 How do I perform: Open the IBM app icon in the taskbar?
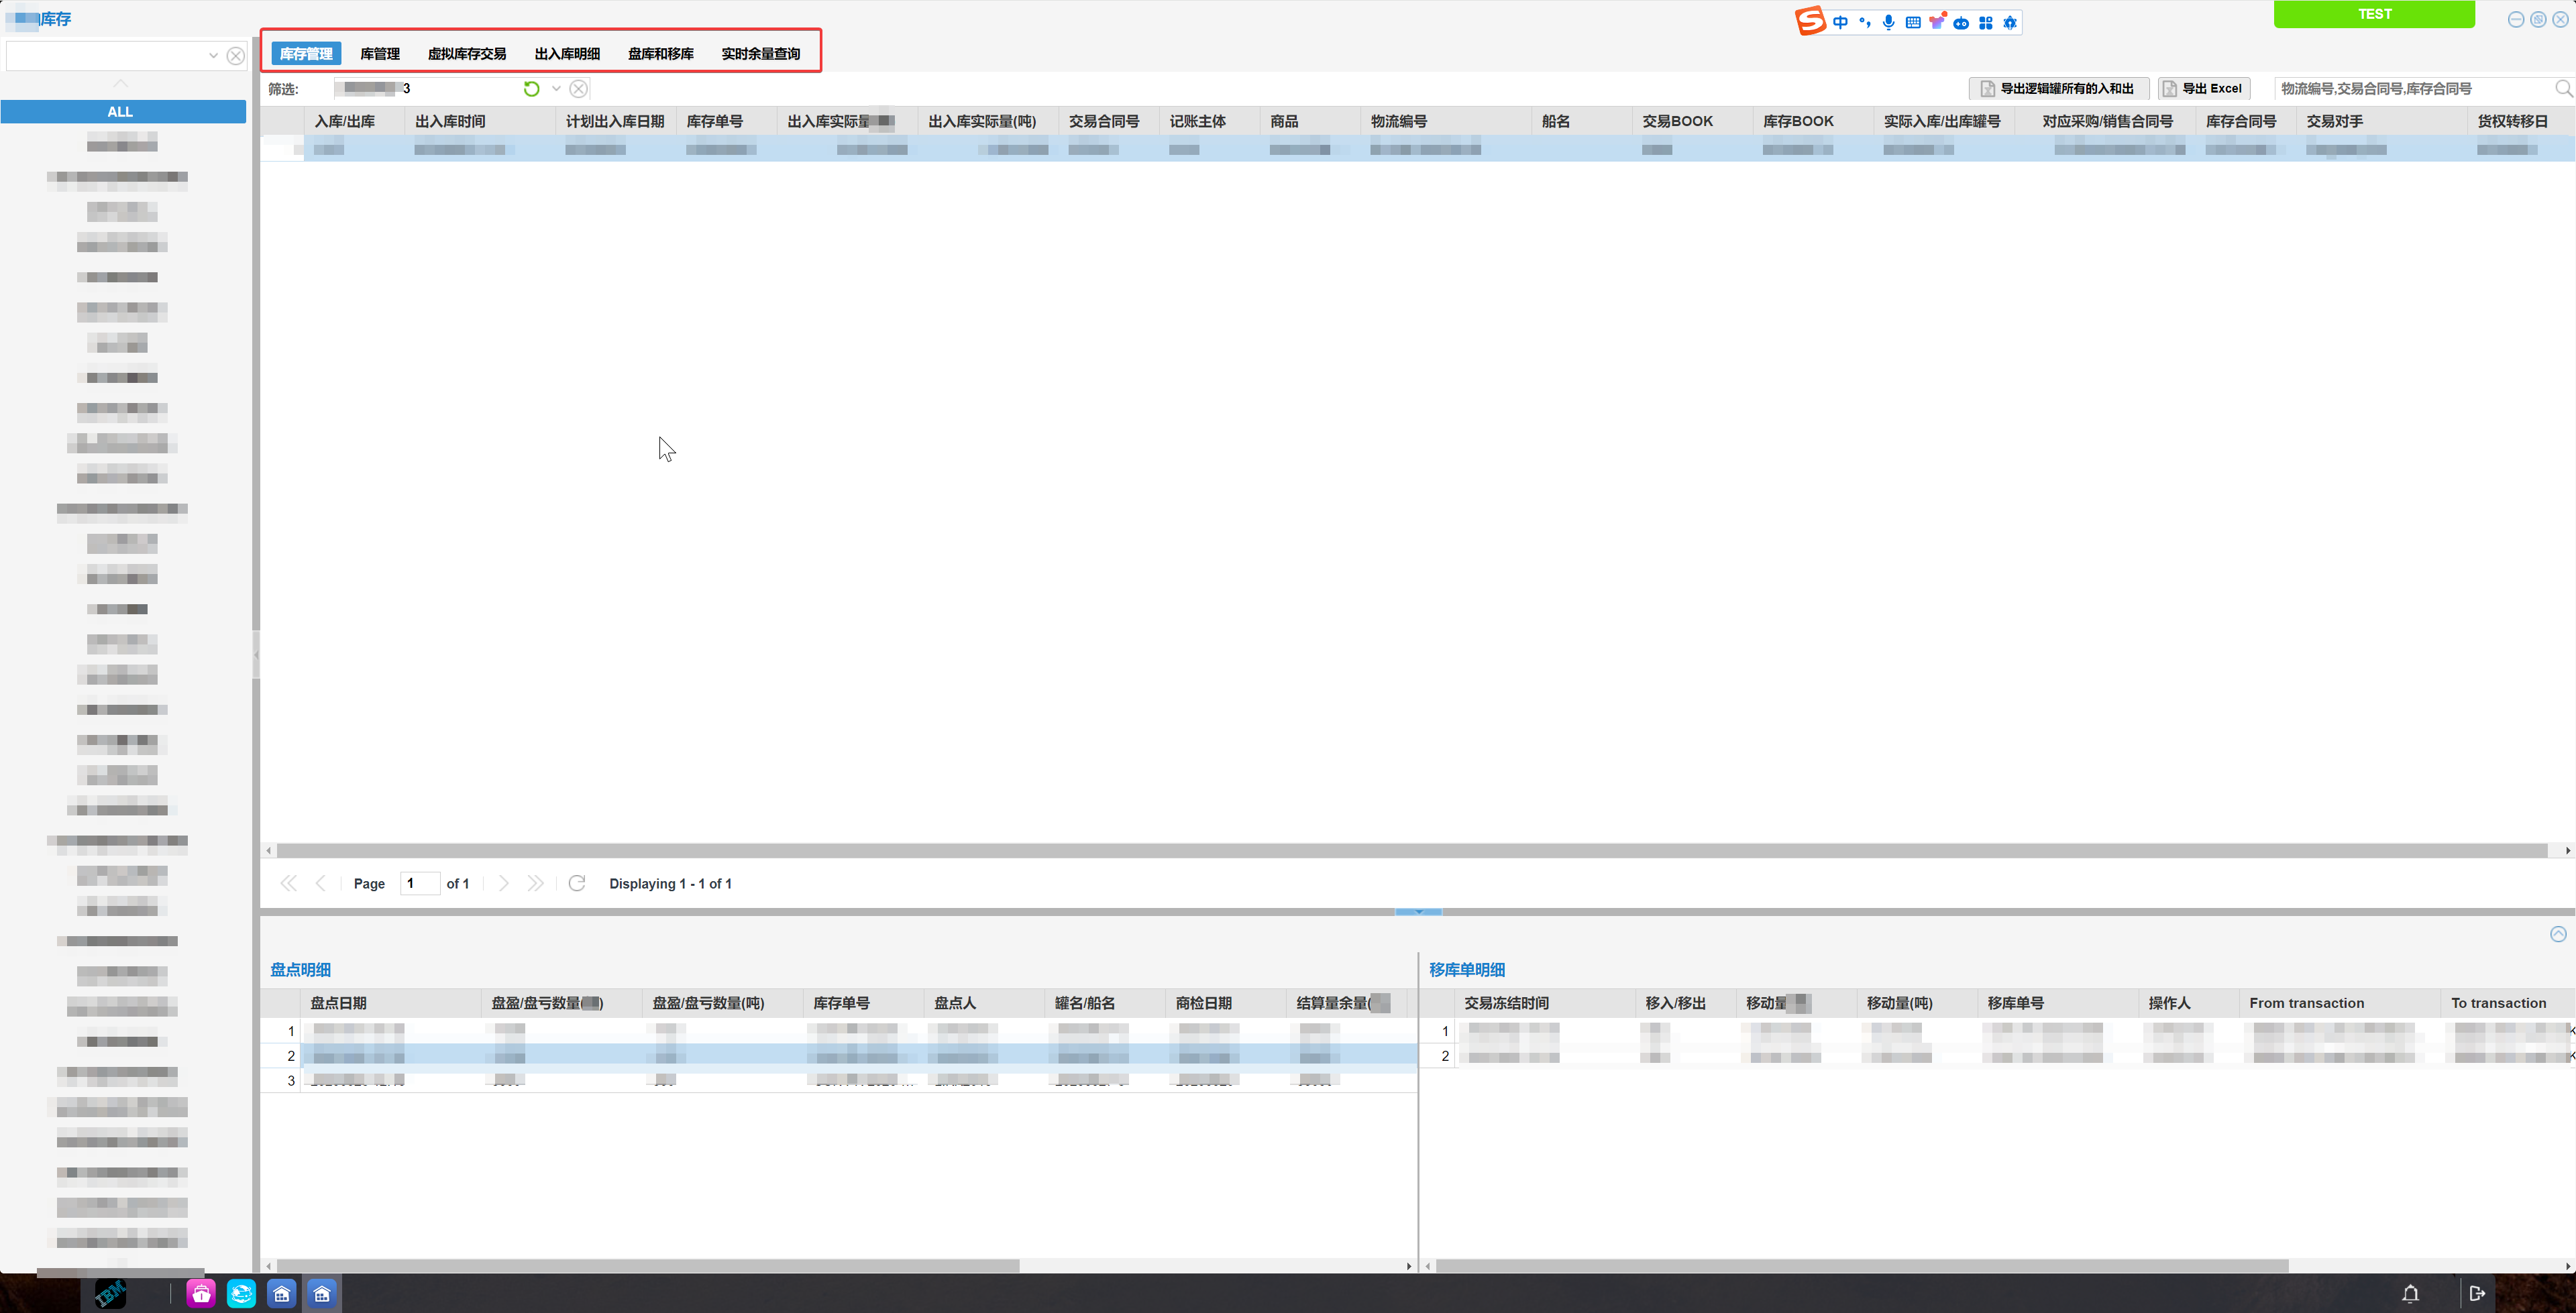coord(110,1293)
